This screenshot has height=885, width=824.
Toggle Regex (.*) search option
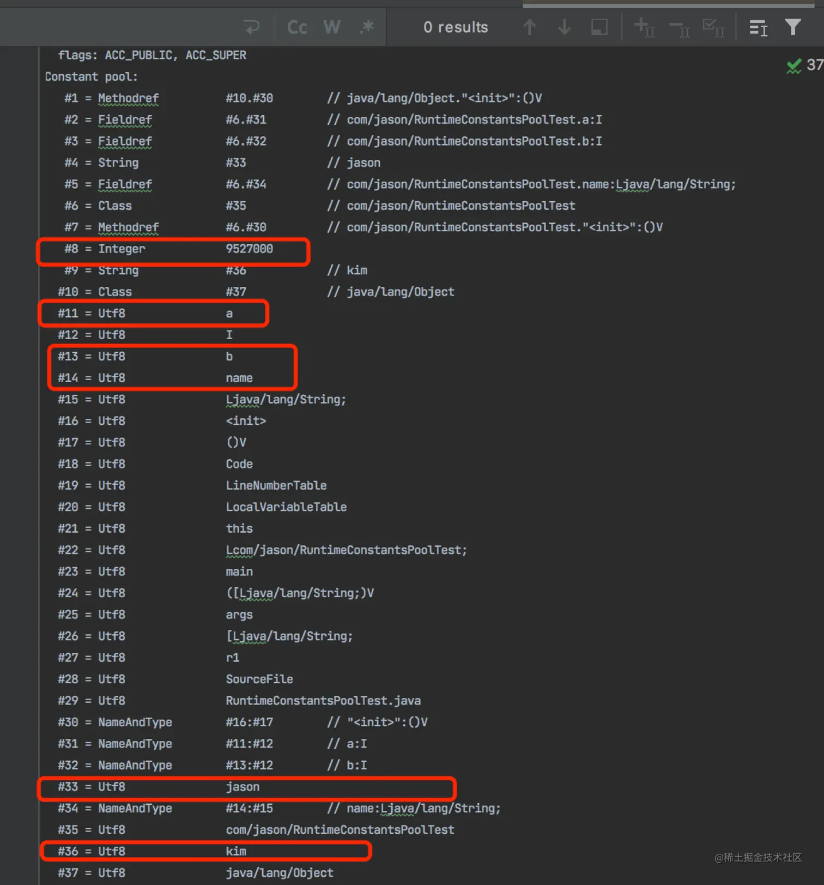click(x=367, y=27)
